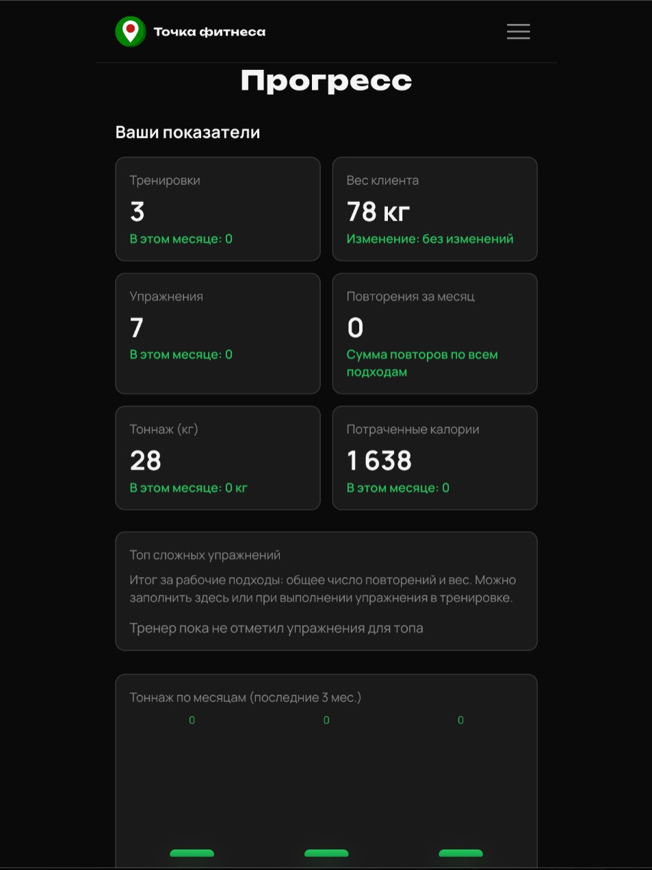This screenshot has height=870, width=652.
Task: Select the Вес клиента card
Action: [x=434, y=209]
